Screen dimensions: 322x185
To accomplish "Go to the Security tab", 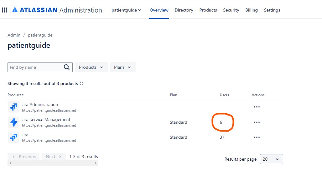I will coord(231,10).
